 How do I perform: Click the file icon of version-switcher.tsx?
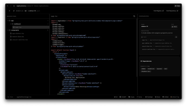11,40
